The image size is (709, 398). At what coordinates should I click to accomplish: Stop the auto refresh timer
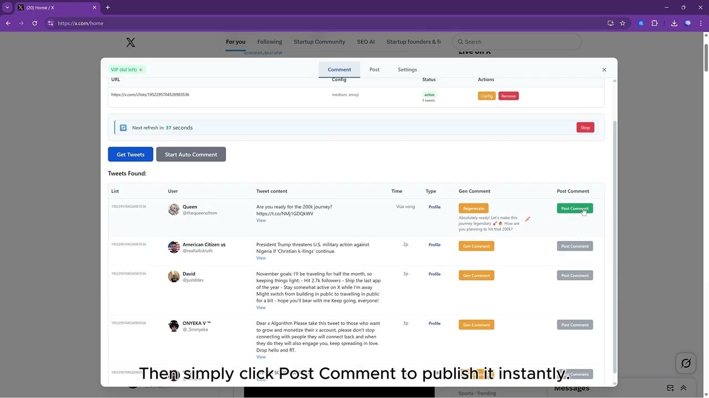pos(585,128)
